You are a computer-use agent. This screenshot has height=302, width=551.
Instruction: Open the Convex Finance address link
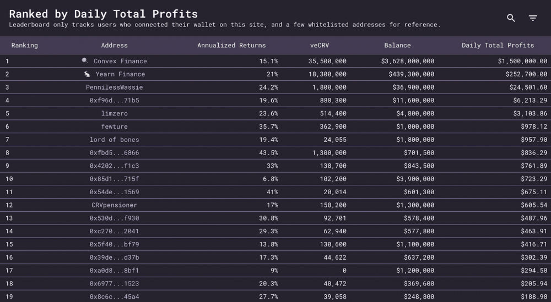click(120, 61)
